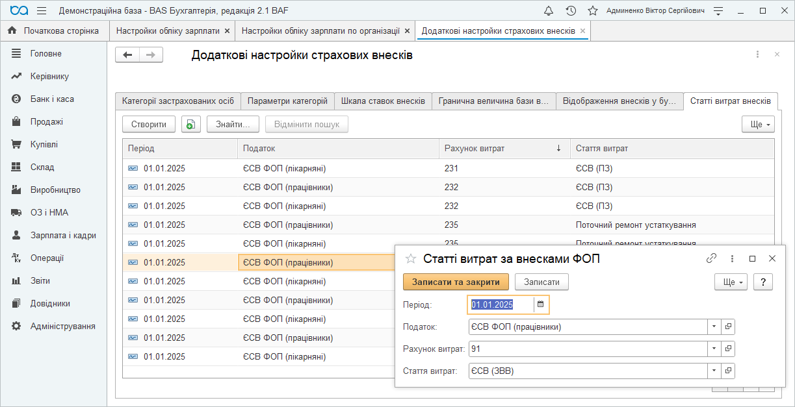Go back with the left arrow button
Viewport: 795px width, 407px height.
point(127,55)
